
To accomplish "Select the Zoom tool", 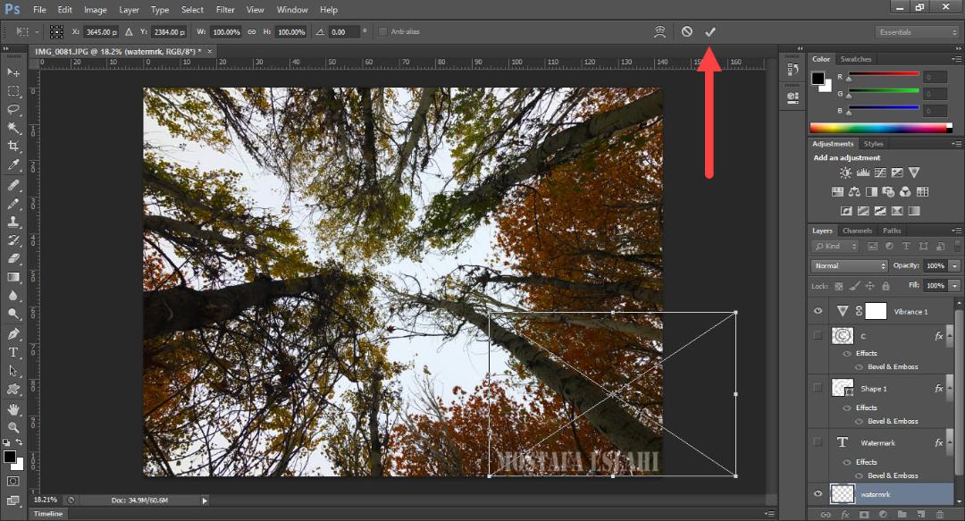I will [x=13, y=427].
